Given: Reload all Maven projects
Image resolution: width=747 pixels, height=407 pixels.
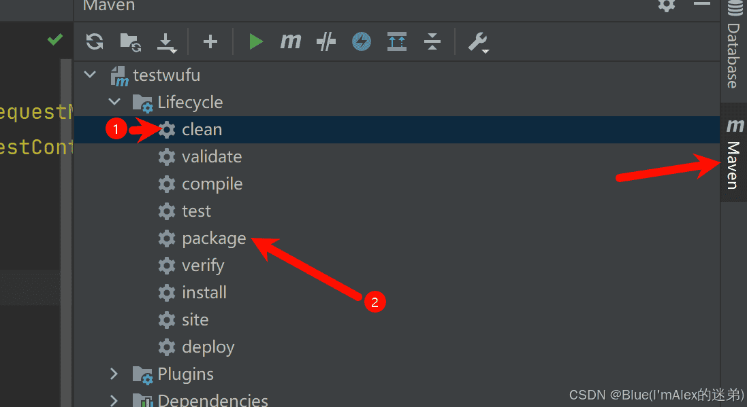Looking at the screenshot, I should 94,41.
